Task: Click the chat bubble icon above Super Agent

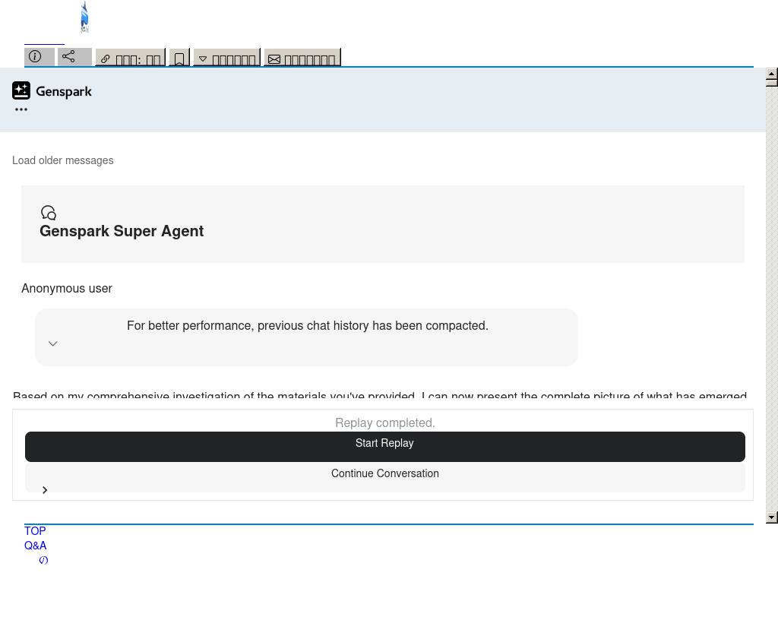Action: [x=49, y=213]
